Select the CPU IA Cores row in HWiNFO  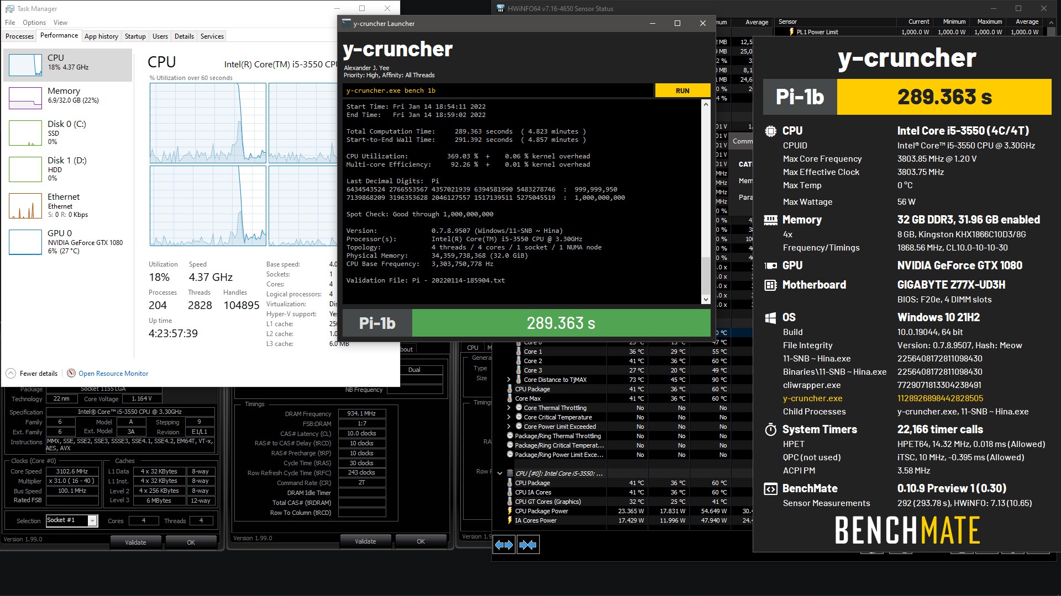point(622,492)
